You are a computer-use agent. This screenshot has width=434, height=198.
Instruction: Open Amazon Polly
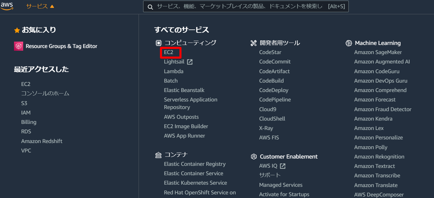[371, 147]
